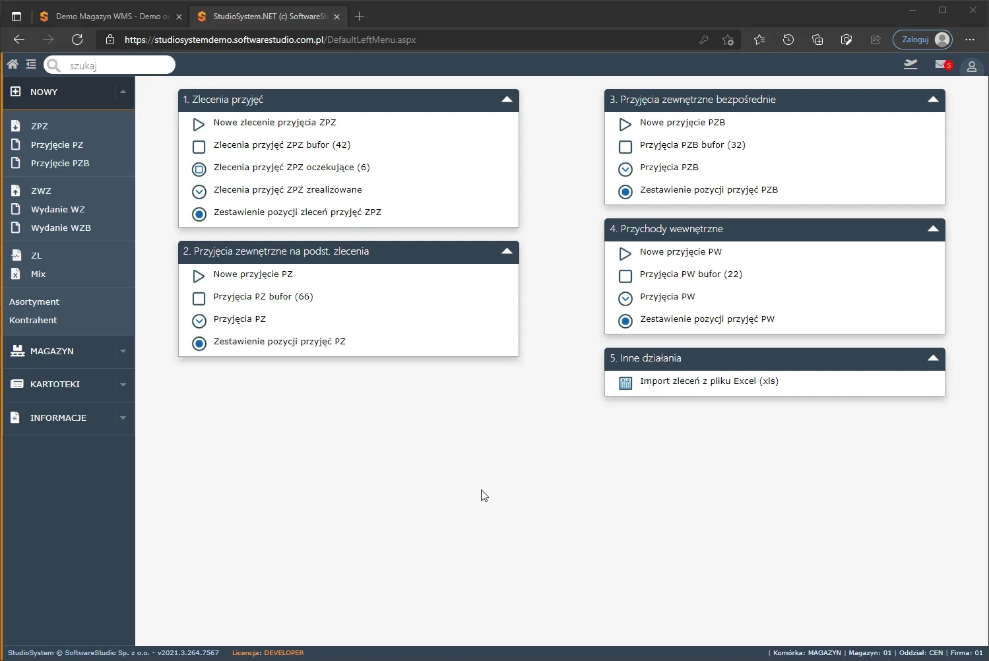
Task: Click the play icon for Nowe zlecenie przyjęcia ZPZ
Action: click(199, 124)
